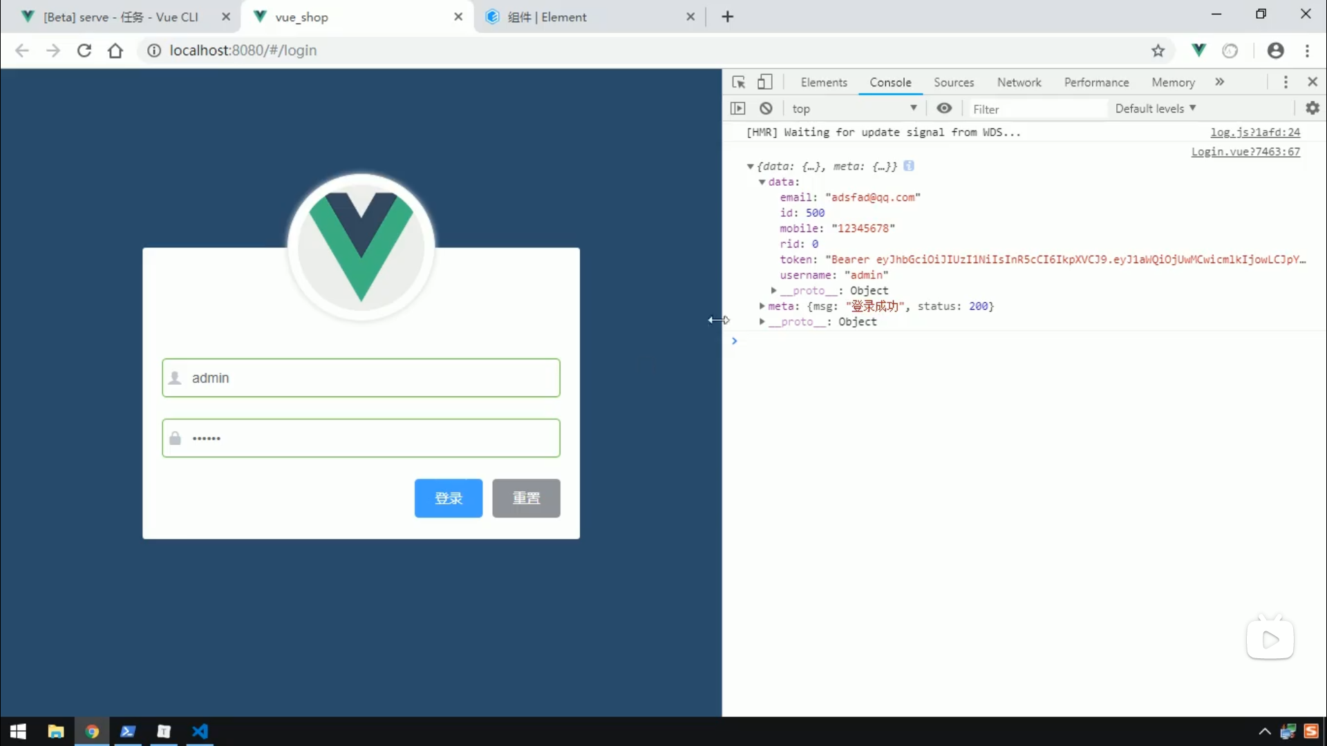
Task: Open the Login.vue?7463:67 source link
Action: click(1245, 152)
